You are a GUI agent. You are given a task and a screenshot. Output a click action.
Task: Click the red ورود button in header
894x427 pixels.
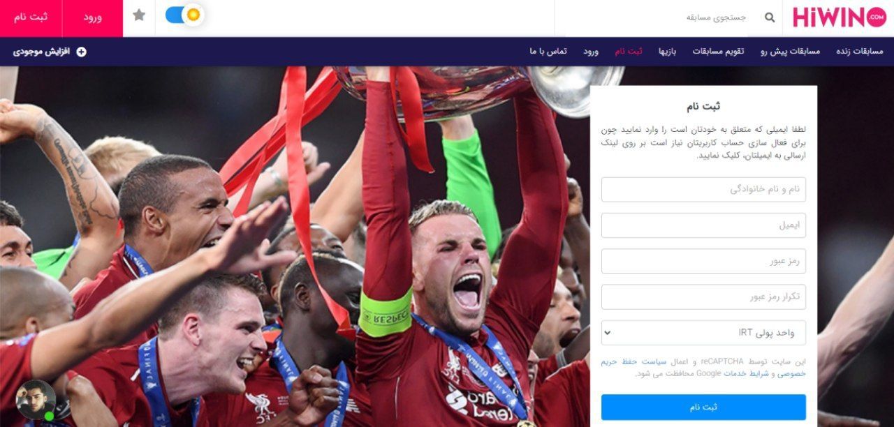[92, 17]
